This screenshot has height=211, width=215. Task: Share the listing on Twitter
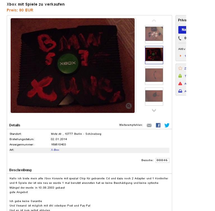(167, 125)
